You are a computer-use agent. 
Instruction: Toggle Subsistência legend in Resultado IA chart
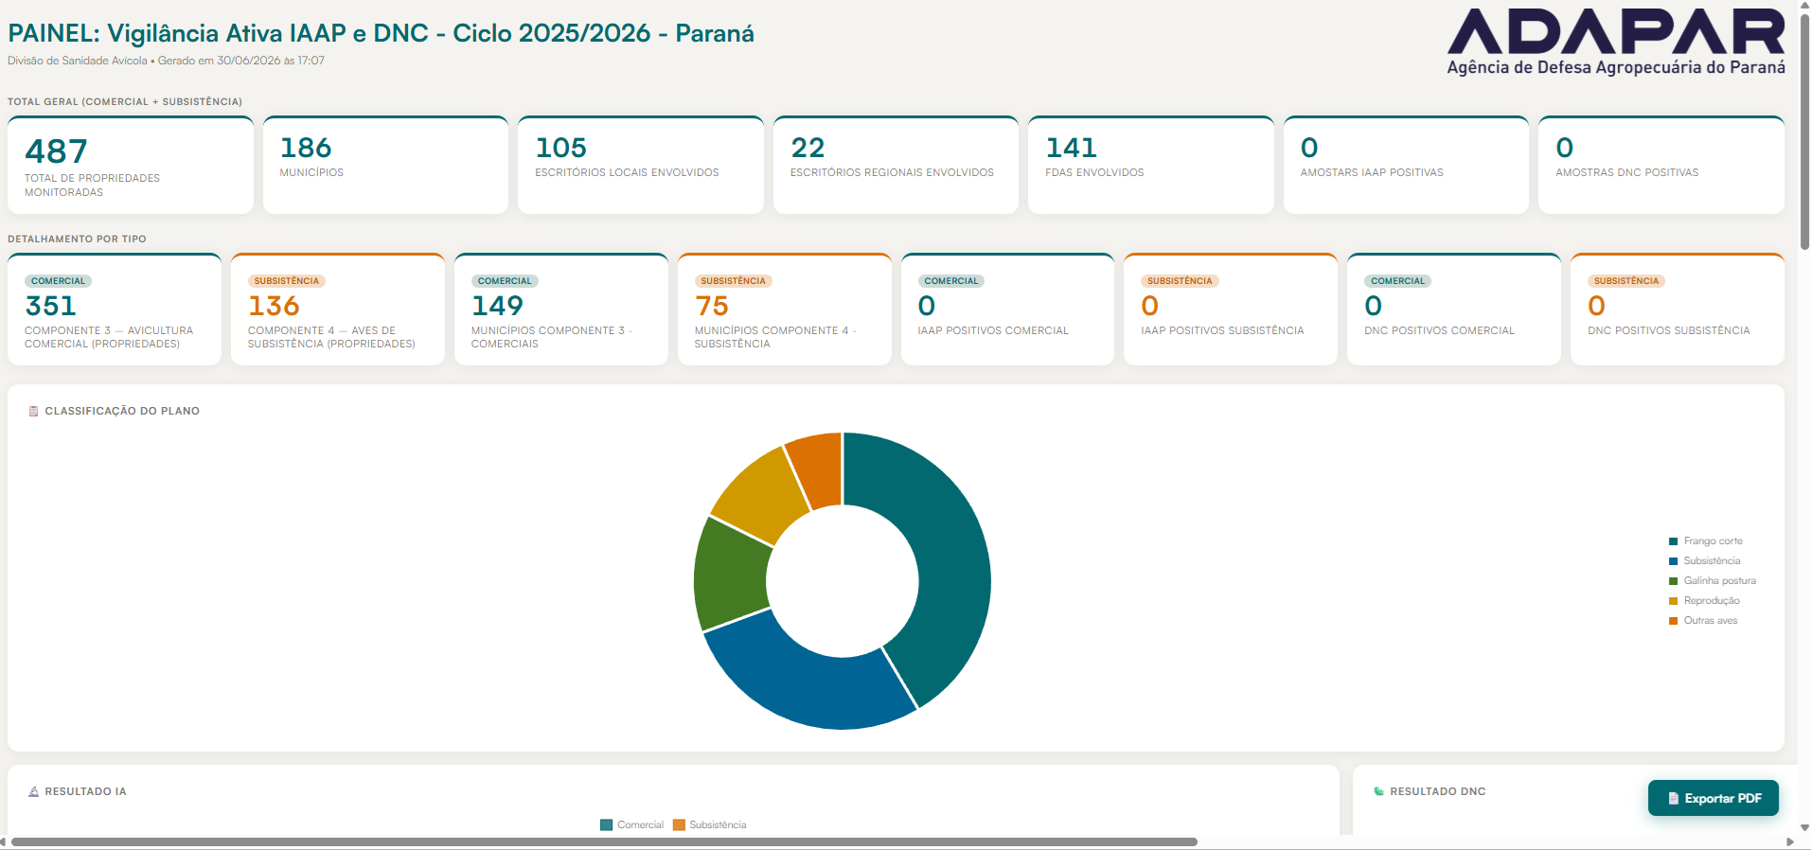pos(709,824)
